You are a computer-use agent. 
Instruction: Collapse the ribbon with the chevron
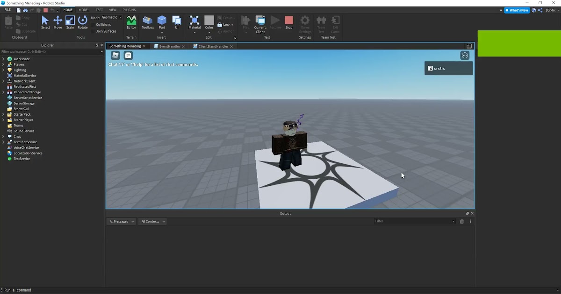pos(502,10)
